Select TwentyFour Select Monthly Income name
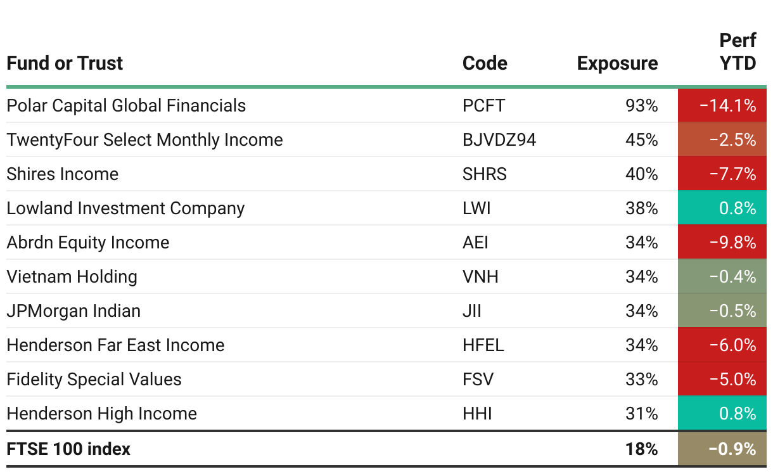 (x=144, y=139)
